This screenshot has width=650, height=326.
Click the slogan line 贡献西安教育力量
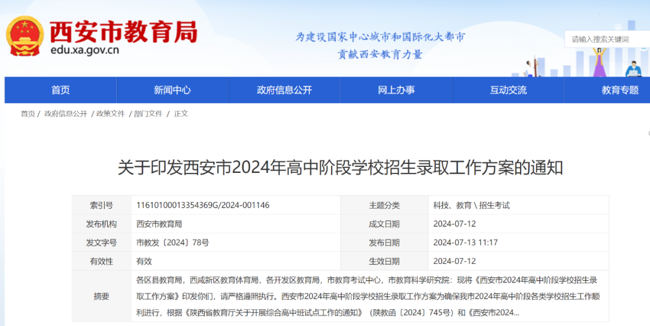(x=380, y=54)
